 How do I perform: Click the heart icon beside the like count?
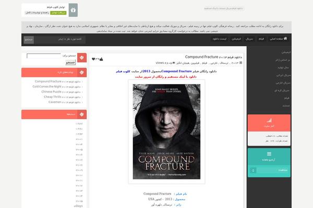[x=93, y=59]
